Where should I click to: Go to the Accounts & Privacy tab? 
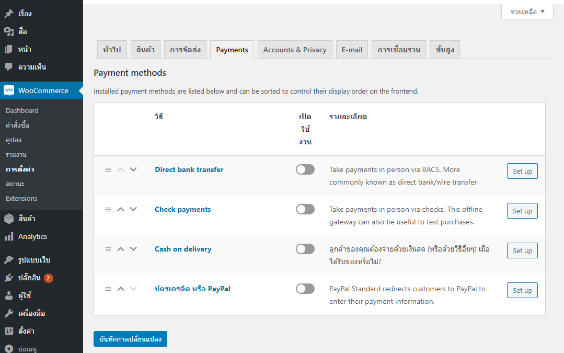pyautogui.click(x=295, y=50)
